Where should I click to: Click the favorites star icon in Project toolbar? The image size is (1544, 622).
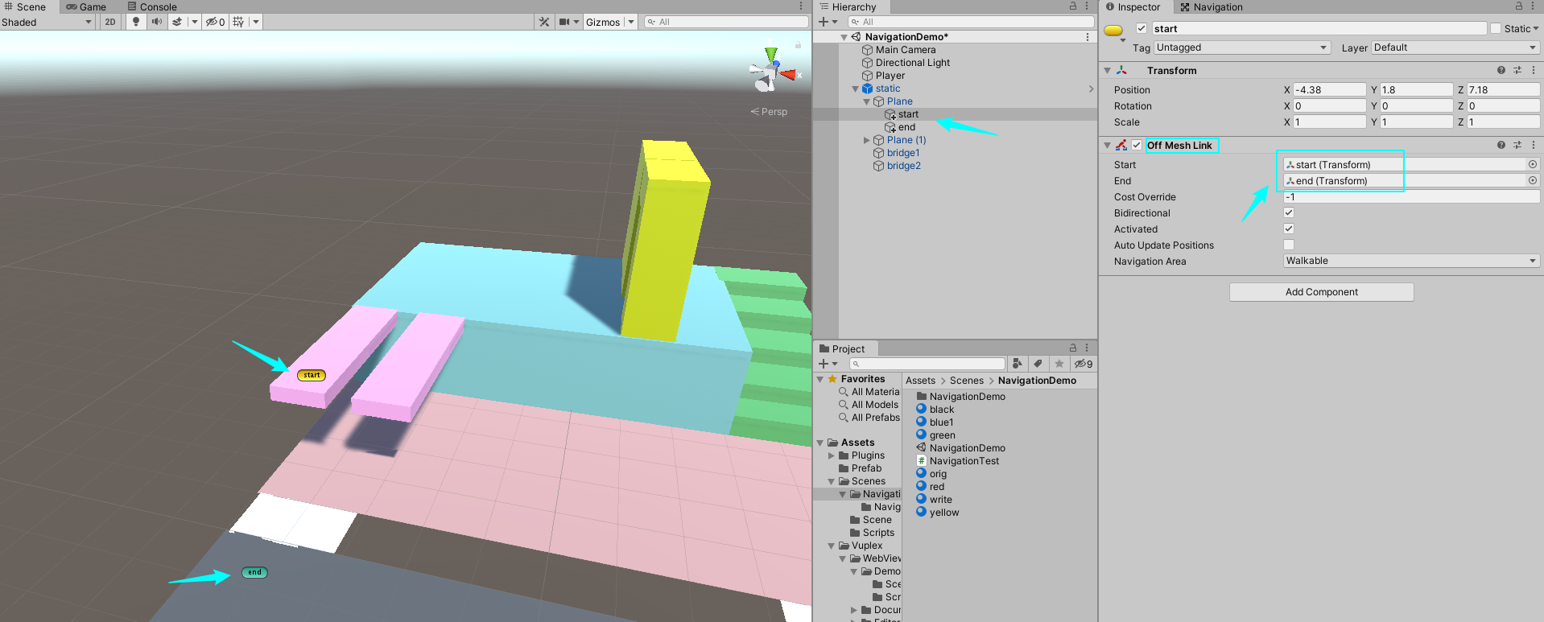point(1059,364)
